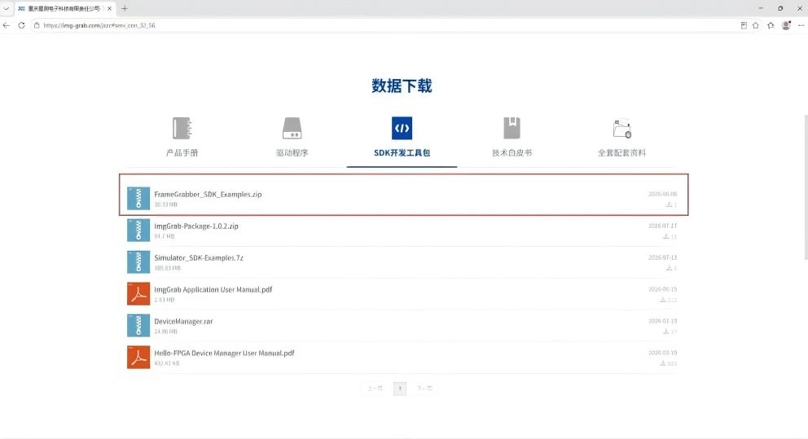
Task: Open the browser three-dot menu
Action: pos(801,25)
